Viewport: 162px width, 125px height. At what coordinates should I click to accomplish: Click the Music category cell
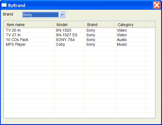point(122,45)
